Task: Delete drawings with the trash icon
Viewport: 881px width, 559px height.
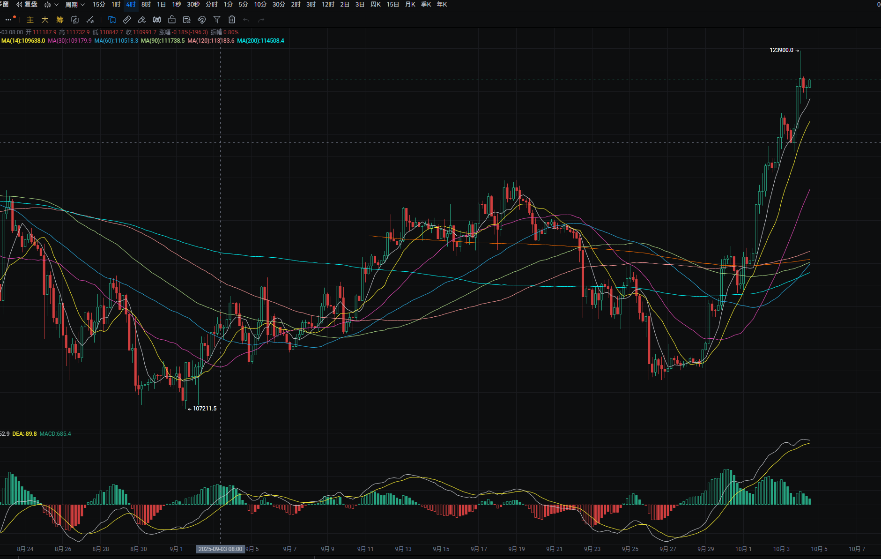Action: coord(232,20)
